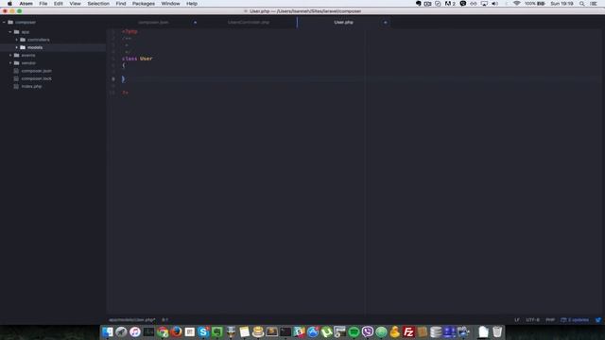
Task: Open the View menu
Action: [x=75, y=4]
